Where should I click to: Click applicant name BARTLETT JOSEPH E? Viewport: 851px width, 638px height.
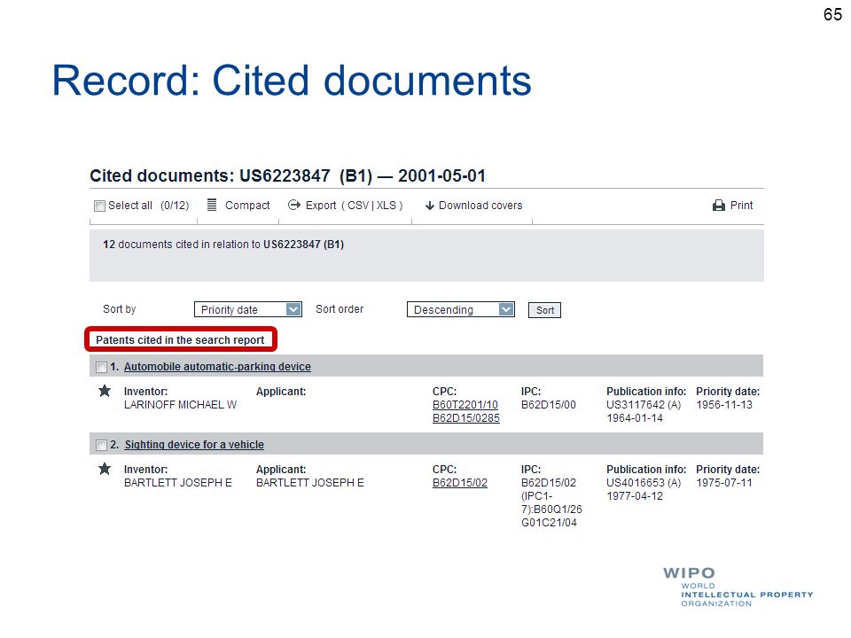tap(310, 483)
